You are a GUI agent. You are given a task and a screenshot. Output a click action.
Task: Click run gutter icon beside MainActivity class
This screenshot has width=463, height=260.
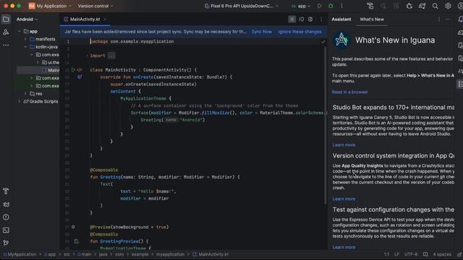73,70
